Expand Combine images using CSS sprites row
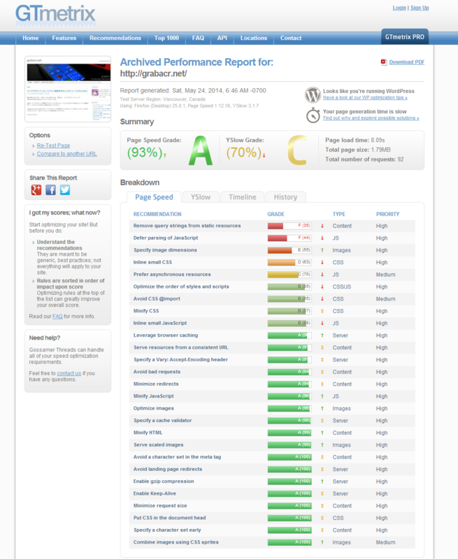Viewport: 458px width, 559px height. pos(176,542)
